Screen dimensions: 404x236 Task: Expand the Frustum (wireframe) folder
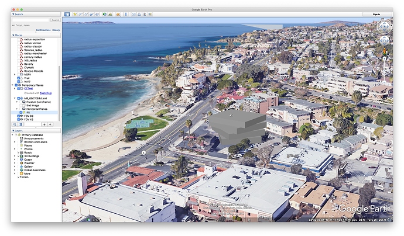17,102
